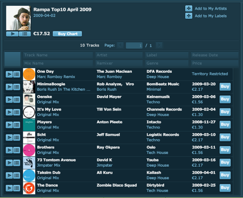Open Add to My Artists link

(x=211, y=9)
